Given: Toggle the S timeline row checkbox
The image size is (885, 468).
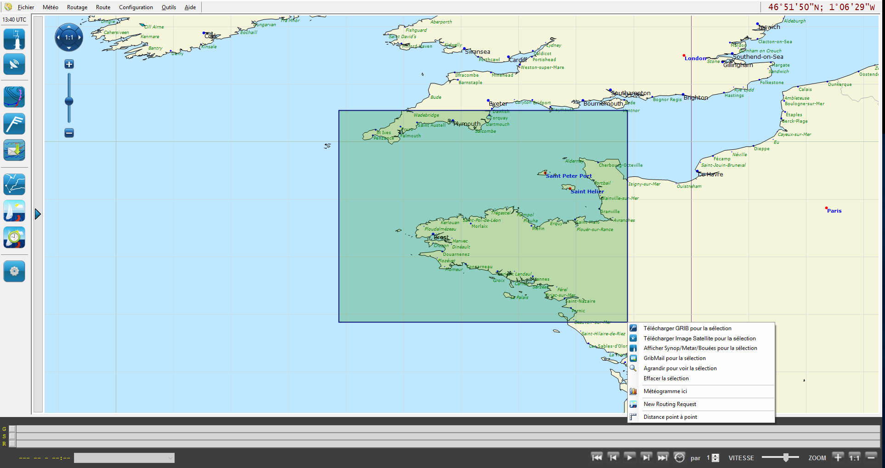Looking at the screenshot, I should pyautogui.click(x=12, y=436).
